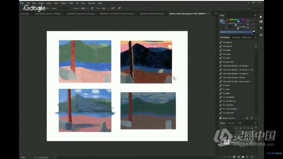The height and width of the screenshot is (159, 283).
Task: Create new adjustment layer icon
Action: tap(238, 157)
